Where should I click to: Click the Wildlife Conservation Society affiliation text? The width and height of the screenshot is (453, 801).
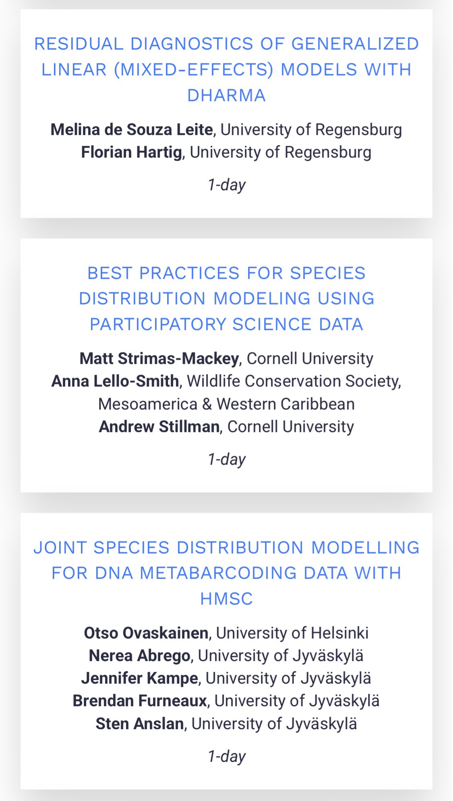point(293,381)
